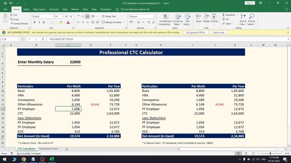
Task: Align text right
Action: pyautogui.click(x=87, y=22)
